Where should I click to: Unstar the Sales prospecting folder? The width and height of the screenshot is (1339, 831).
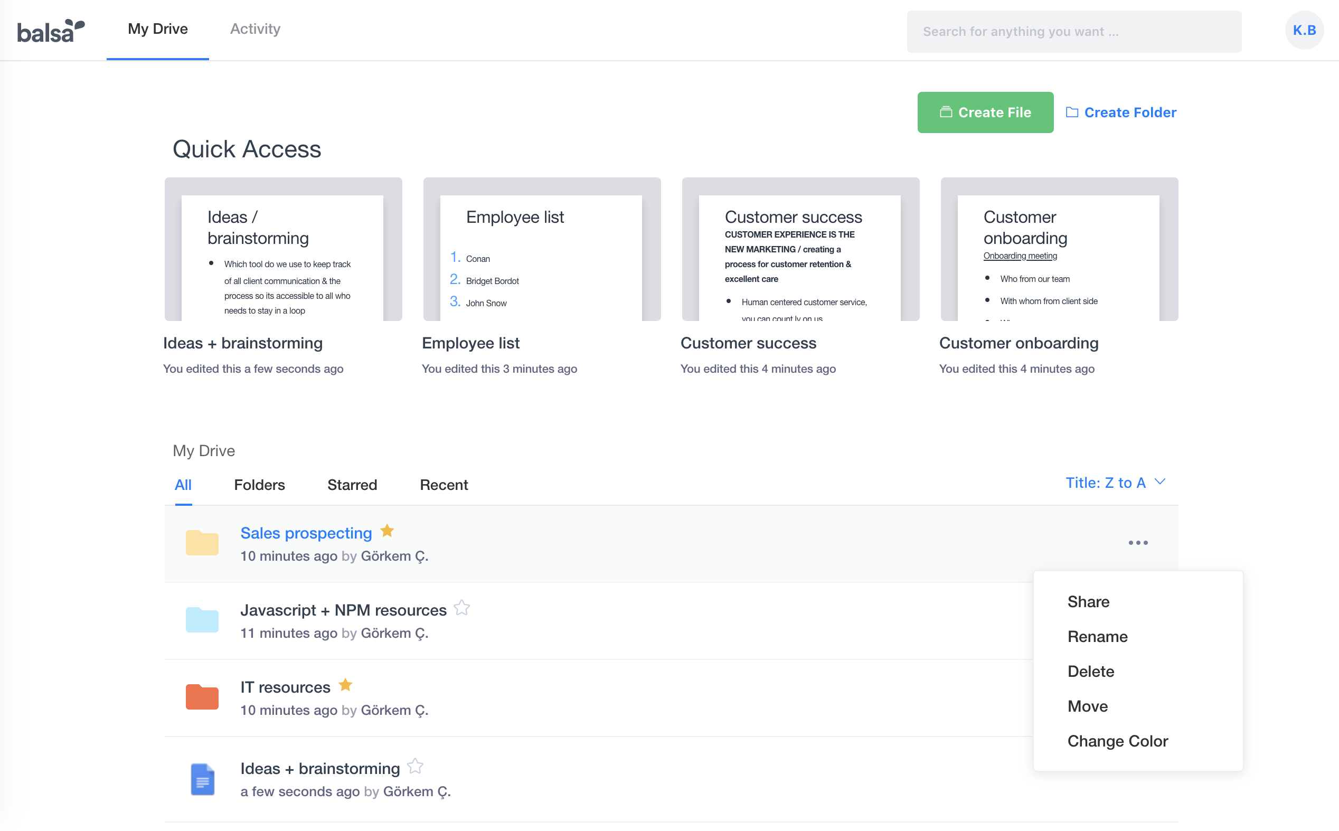[x=387, y=531]
